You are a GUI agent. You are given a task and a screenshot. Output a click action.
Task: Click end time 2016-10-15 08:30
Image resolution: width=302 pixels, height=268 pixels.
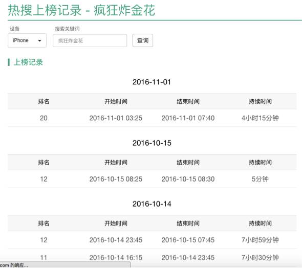coord(188,179)
